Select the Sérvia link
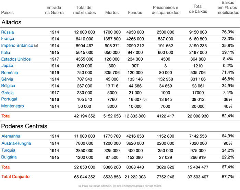This screenshot has height=190, width=240. point(8,79)
